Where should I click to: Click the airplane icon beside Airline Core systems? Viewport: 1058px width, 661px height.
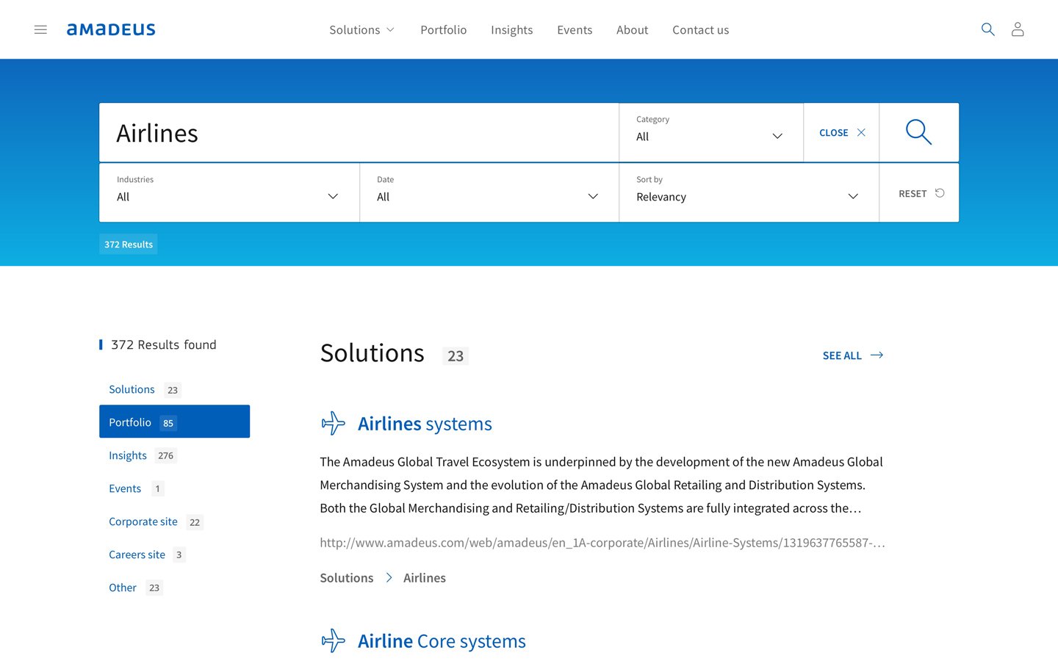click(334, 640)
